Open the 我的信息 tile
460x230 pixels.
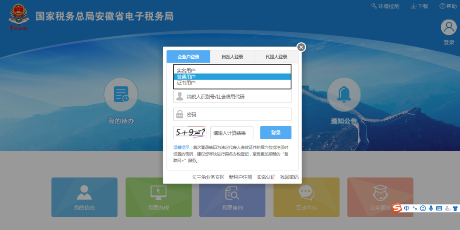coord(84,197)
